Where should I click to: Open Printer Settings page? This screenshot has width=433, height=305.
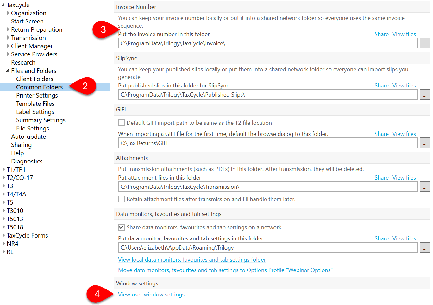pos(37,95)
